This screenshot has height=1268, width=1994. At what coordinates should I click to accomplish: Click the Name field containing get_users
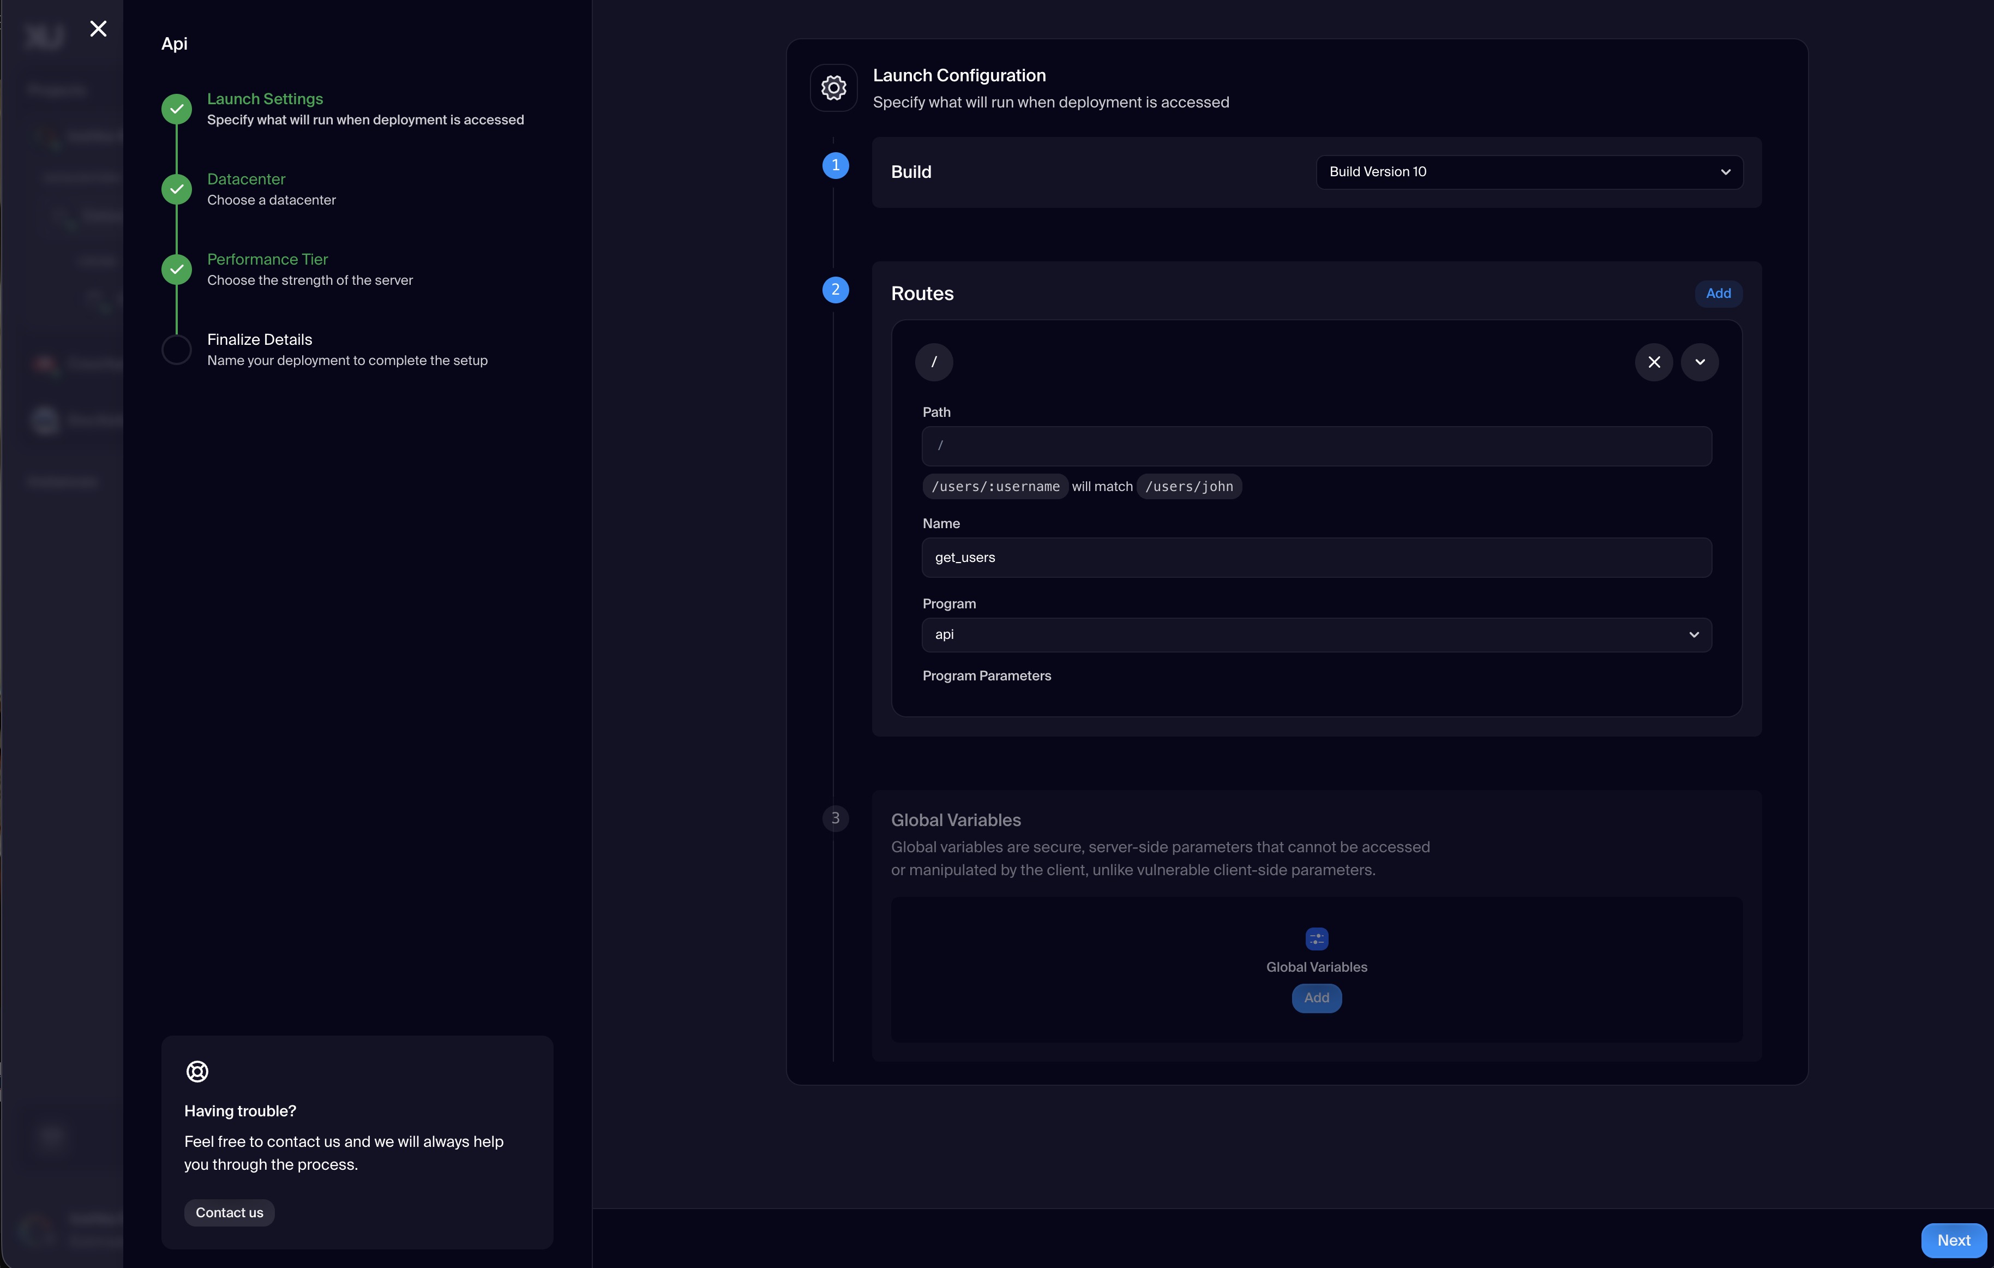pyautogui.click(x=1316, y=558)
